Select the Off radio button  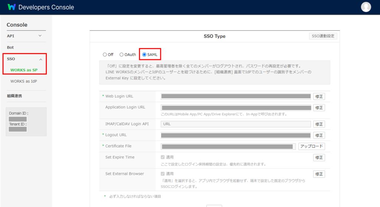tap(105, 54)
